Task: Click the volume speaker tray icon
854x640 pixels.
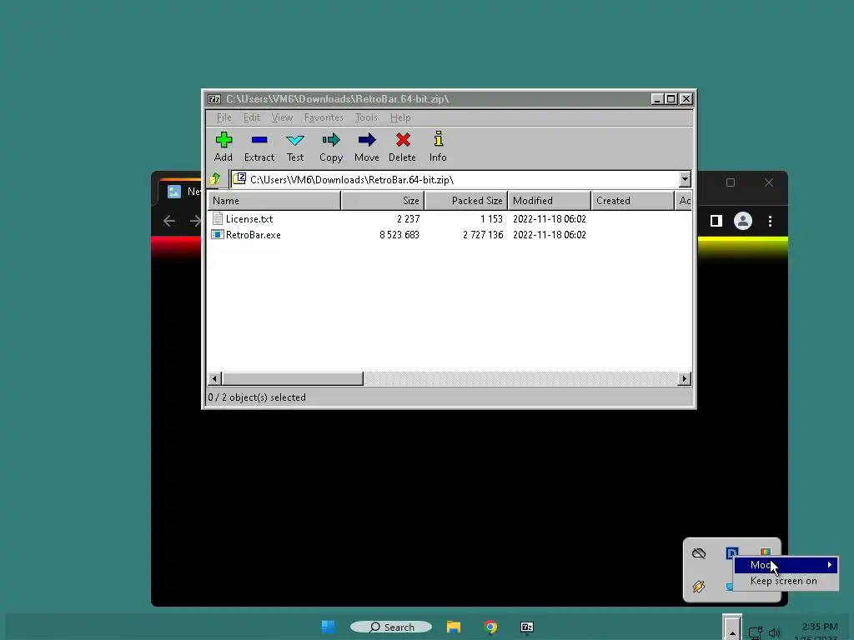Action: pos(775,632)
